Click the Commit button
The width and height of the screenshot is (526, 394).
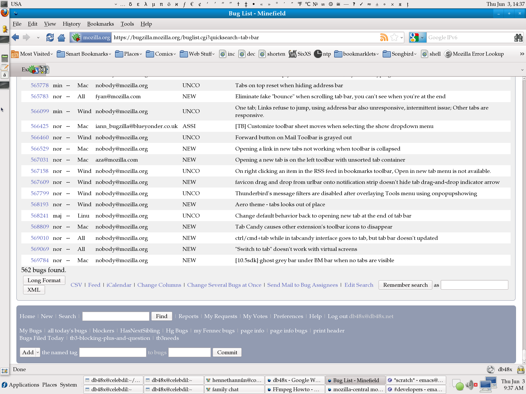[x=227, y=352]
